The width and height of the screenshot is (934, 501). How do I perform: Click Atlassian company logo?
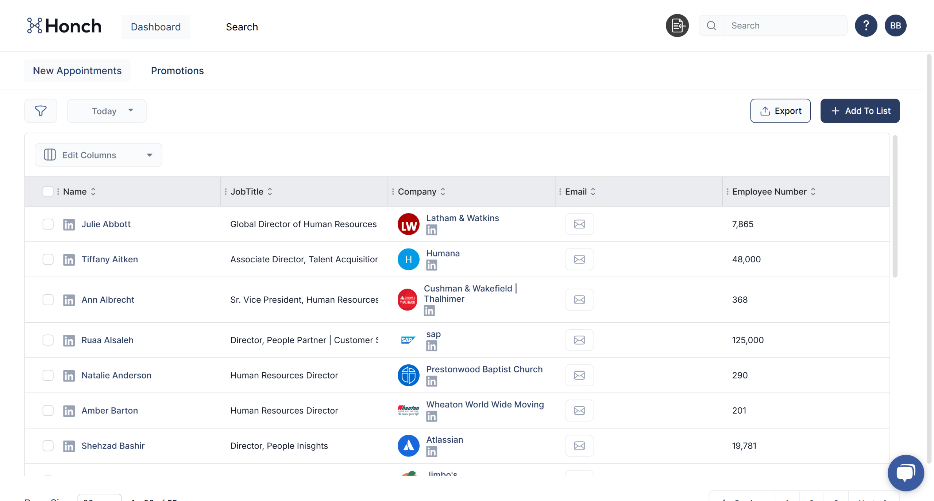pos(408,446)
